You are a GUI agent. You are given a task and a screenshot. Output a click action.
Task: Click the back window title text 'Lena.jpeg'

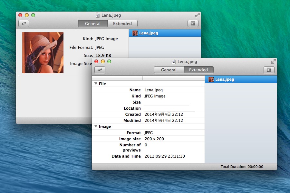click(111, 15)
